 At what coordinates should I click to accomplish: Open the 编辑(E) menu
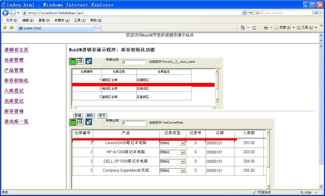[x=28, y=20]
